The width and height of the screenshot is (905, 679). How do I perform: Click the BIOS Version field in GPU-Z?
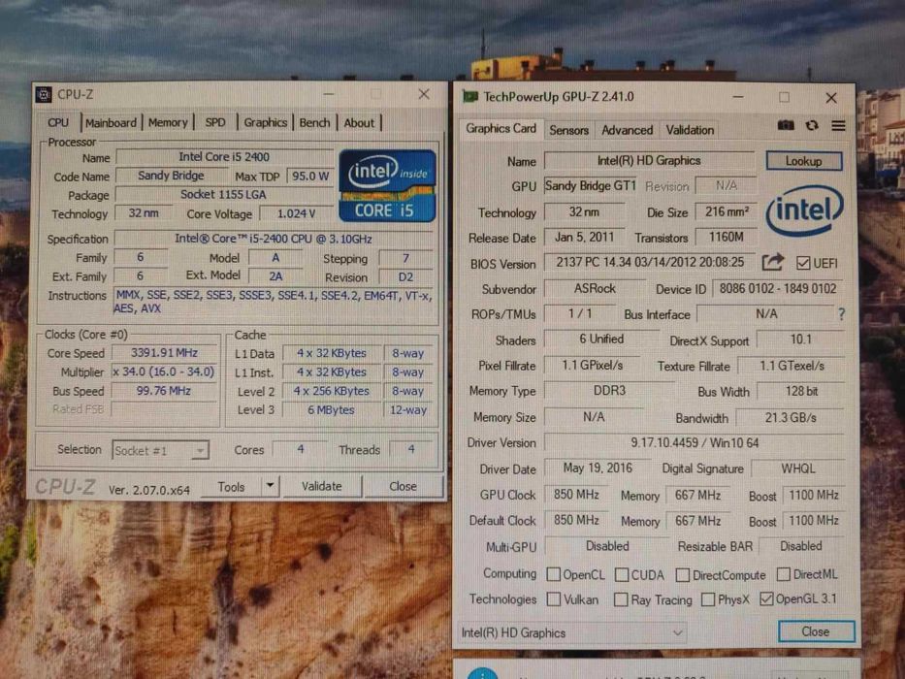tap(650, 262)
